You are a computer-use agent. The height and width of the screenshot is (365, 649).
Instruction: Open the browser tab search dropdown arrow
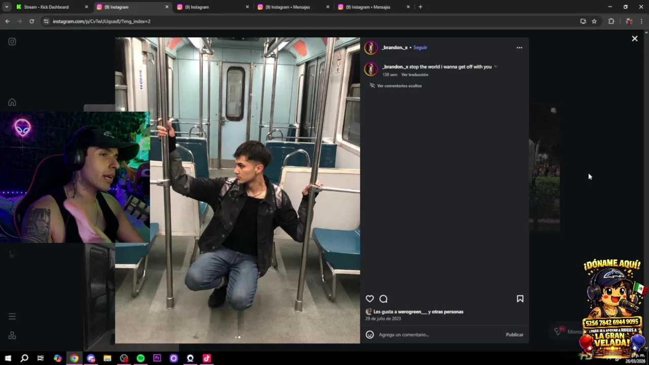pos(7,7)
